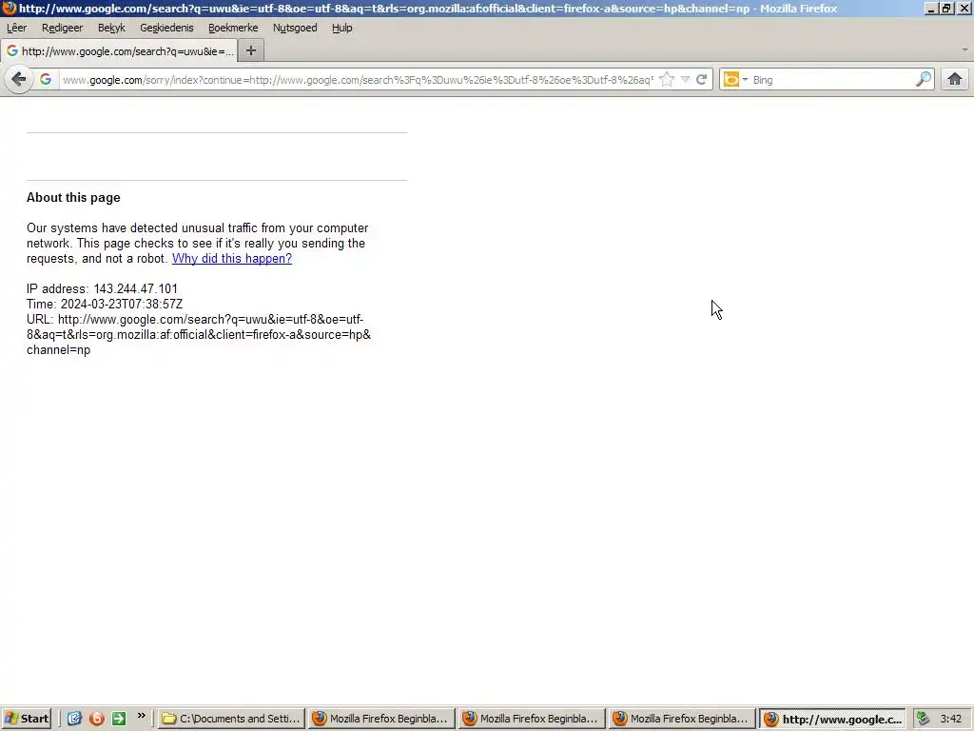Open the Bekyk menu
The image size is (974, 731).
(x=111, y=28)
